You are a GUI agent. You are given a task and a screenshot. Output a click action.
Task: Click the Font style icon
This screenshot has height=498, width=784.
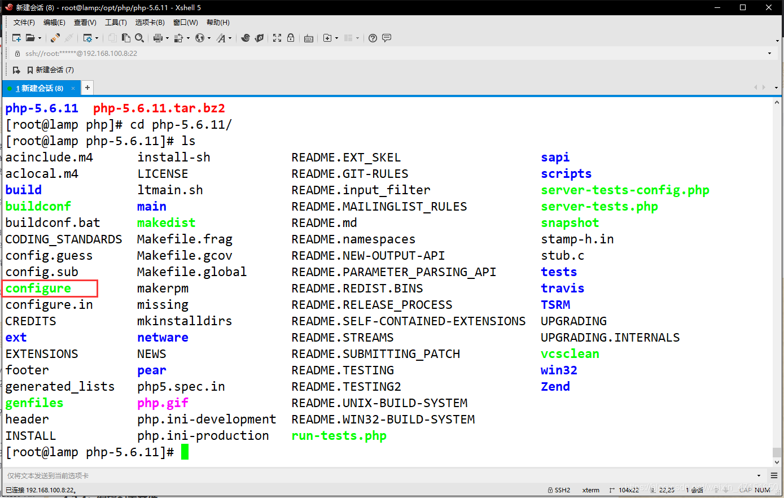click(x=221, y=38)
